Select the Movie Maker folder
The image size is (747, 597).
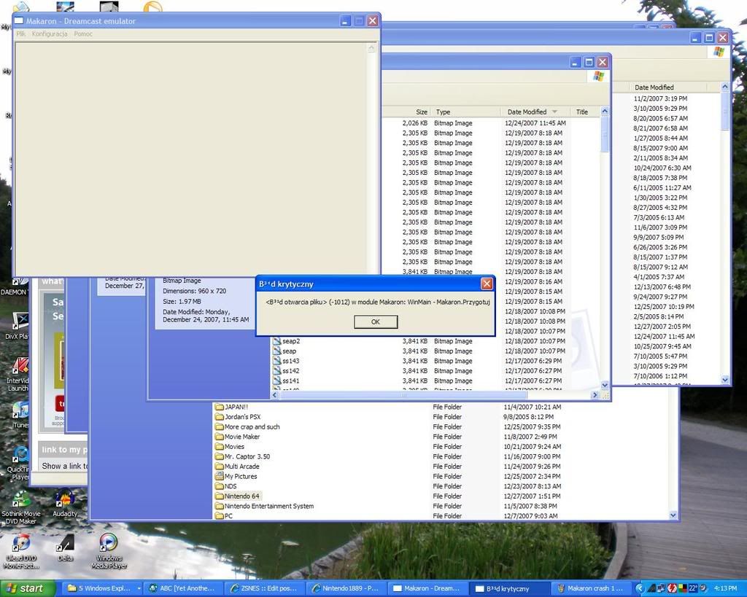point(238,437)
